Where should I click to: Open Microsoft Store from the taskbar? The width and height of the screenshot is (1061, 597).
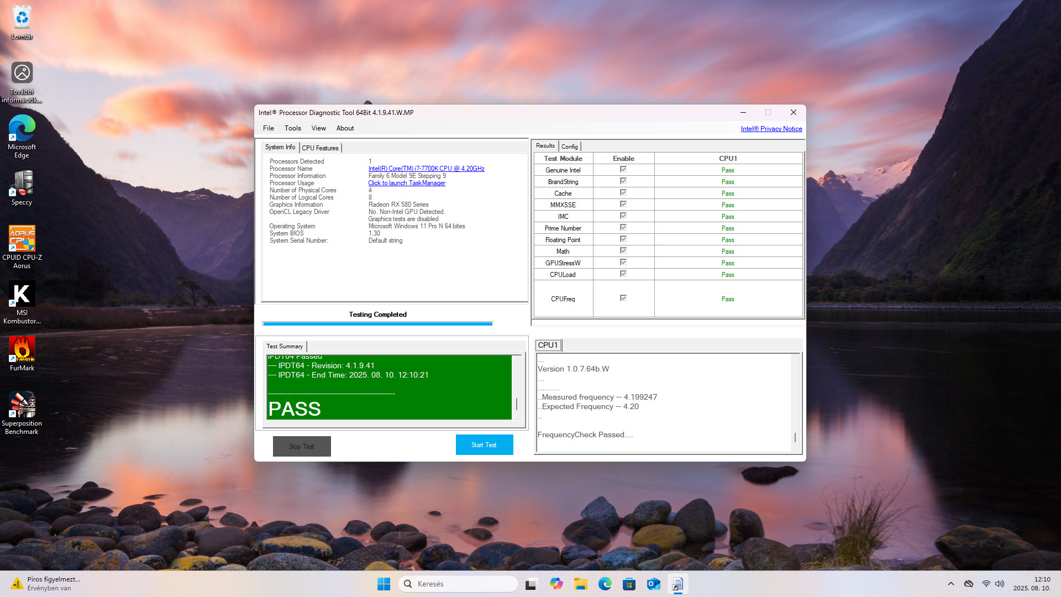click(x=629, y=584)
